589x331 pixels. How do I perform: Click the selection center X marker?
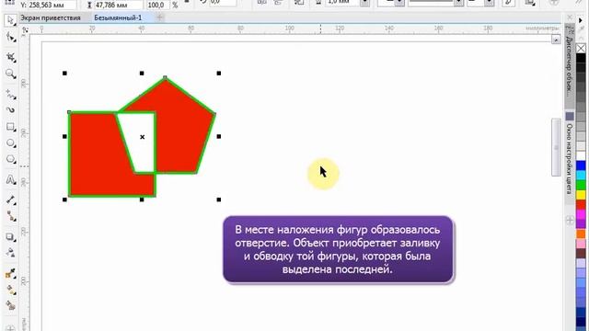tap(142, 137)
